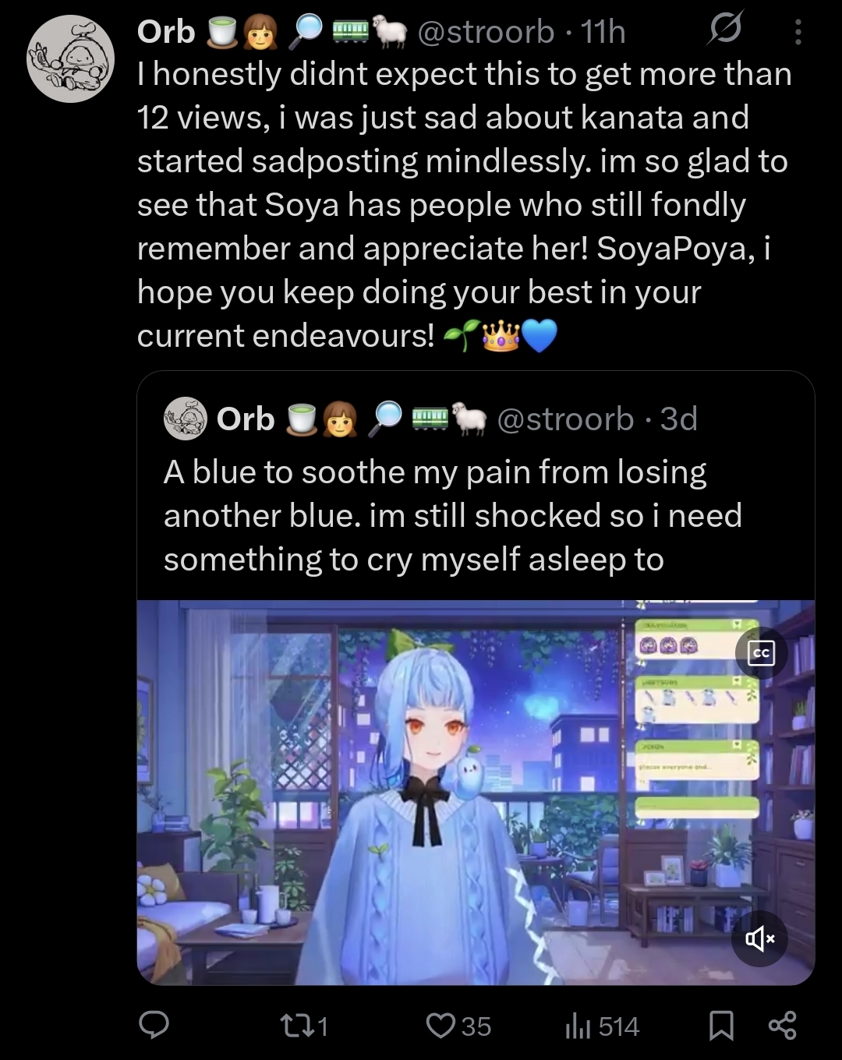Viewport: 842px width, 1060px height.
Task: Toggle closed captions CC on video
Action: tap(762, 653)
